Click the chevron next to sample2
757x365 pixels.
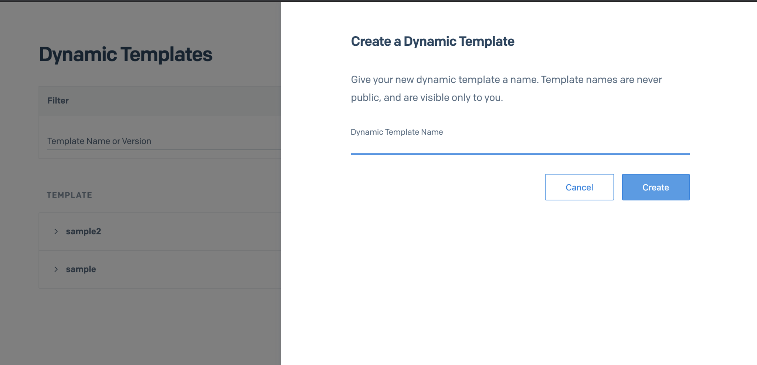pyautogui.click(x=56, y=231)
